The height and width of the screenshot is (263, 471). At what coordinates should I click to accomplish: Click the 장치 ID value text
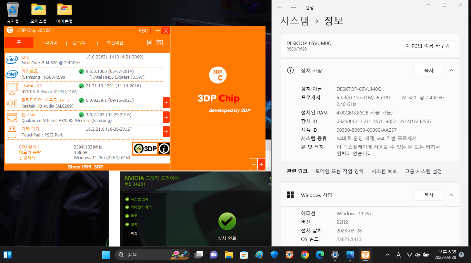[384, 121]
